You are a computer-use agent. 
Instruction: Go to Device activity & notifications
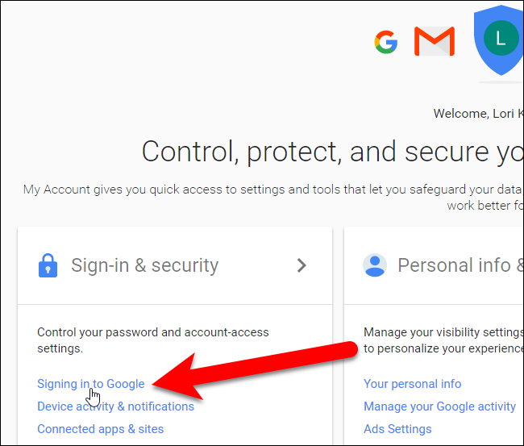pos(115,406)
